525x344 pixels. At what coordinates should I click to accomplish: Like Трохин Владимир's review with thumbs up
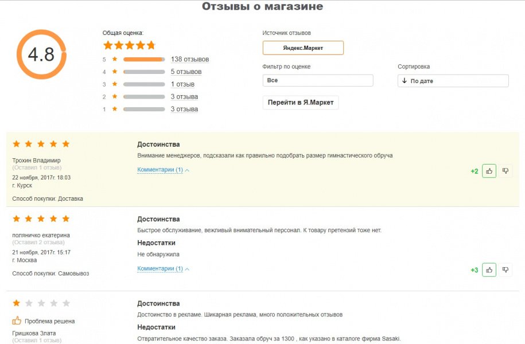coord(489,171)
